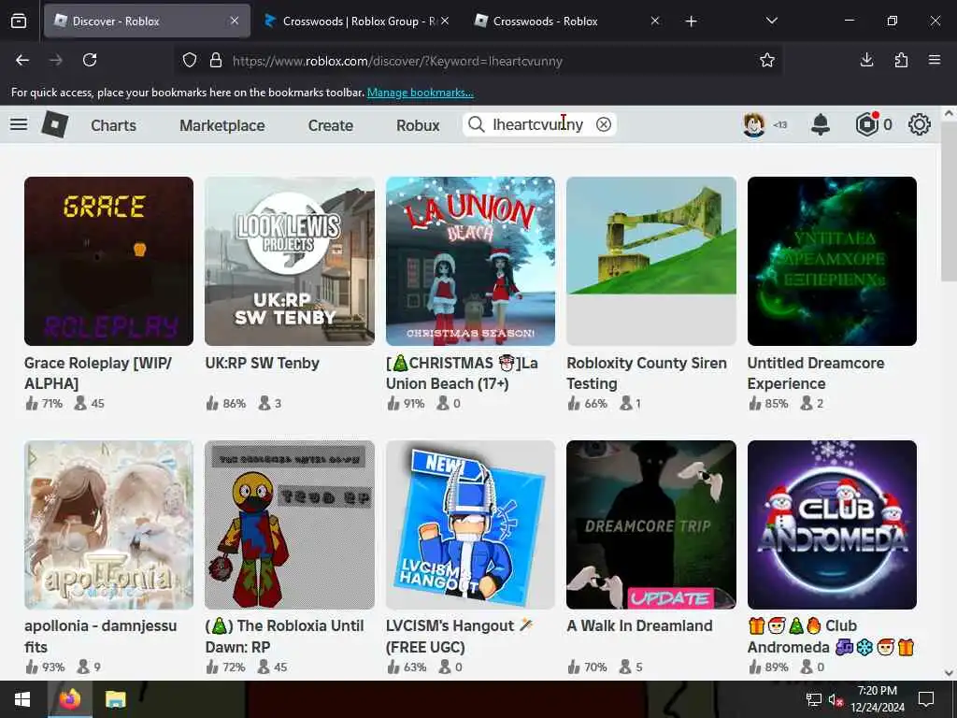
Task: List all tabs dropdown arrow
Action: click(x=771, y=21)
